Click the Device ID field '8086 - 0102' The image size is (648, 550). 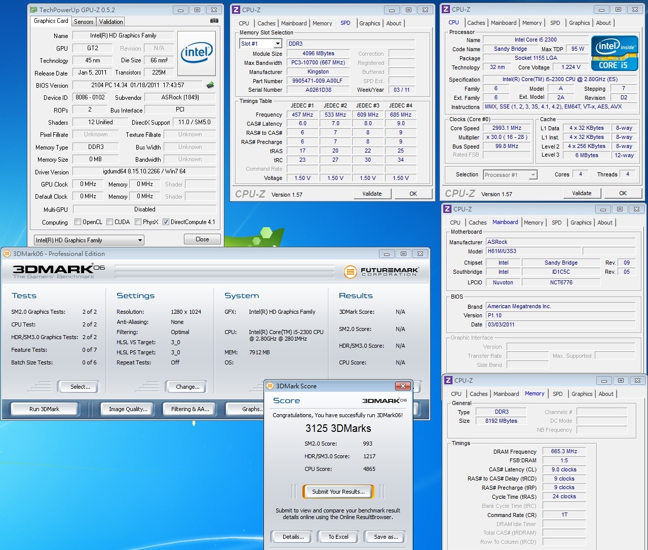pyautogui.click(x=90, y=97)
